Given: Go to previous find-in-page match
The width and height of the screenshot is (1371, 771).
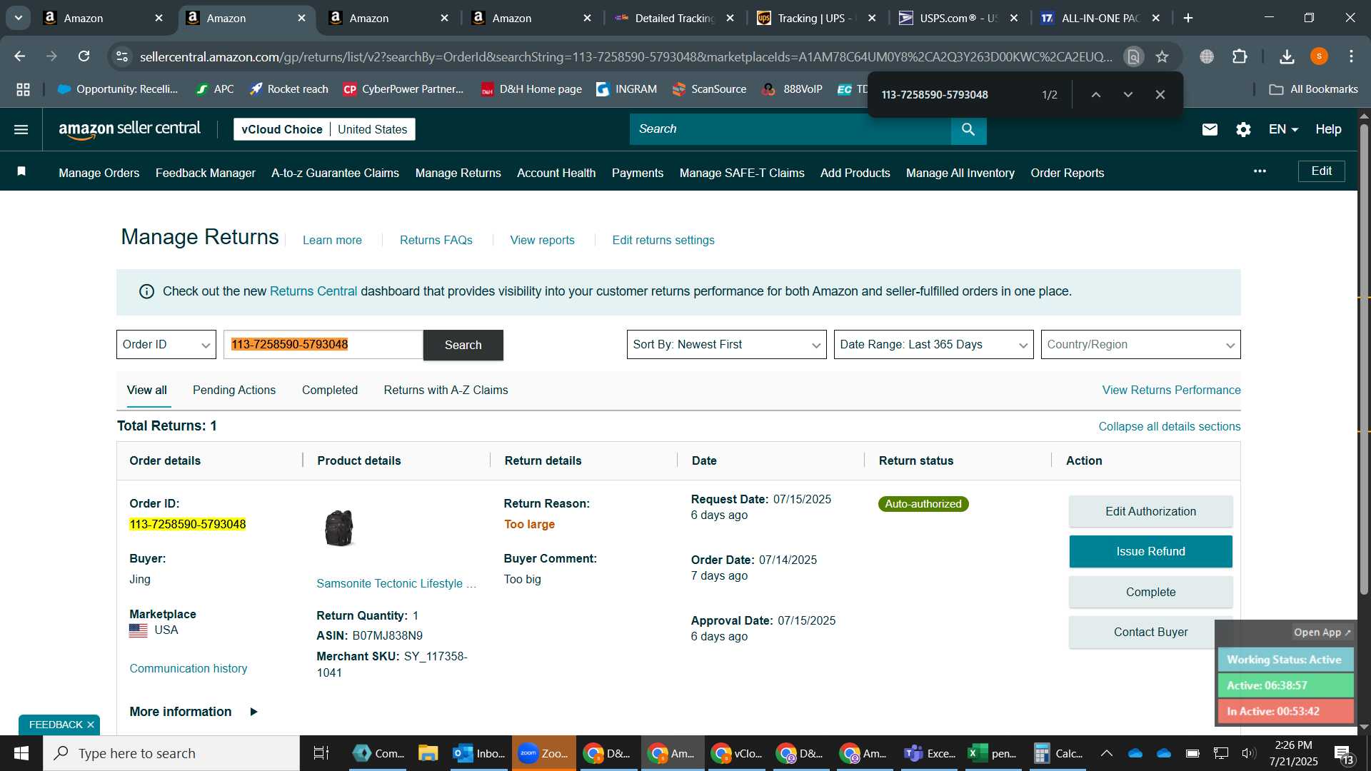Looking at the screenshot, I should tap(1095, 94).
